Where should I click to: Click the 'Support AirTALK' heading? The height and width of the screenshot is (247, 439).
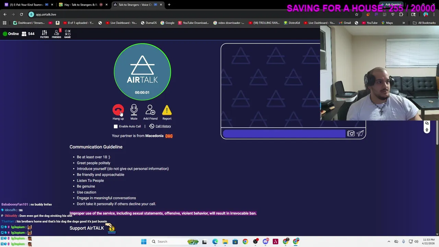[x=87, y=228]
